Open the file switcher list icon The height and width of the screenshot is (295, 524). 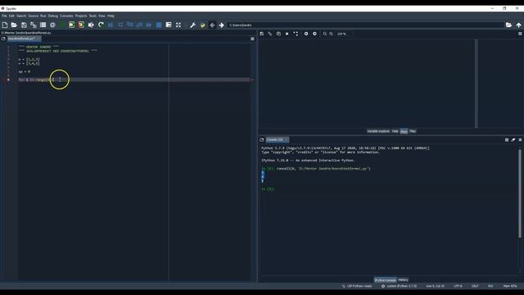pos(43,25)
